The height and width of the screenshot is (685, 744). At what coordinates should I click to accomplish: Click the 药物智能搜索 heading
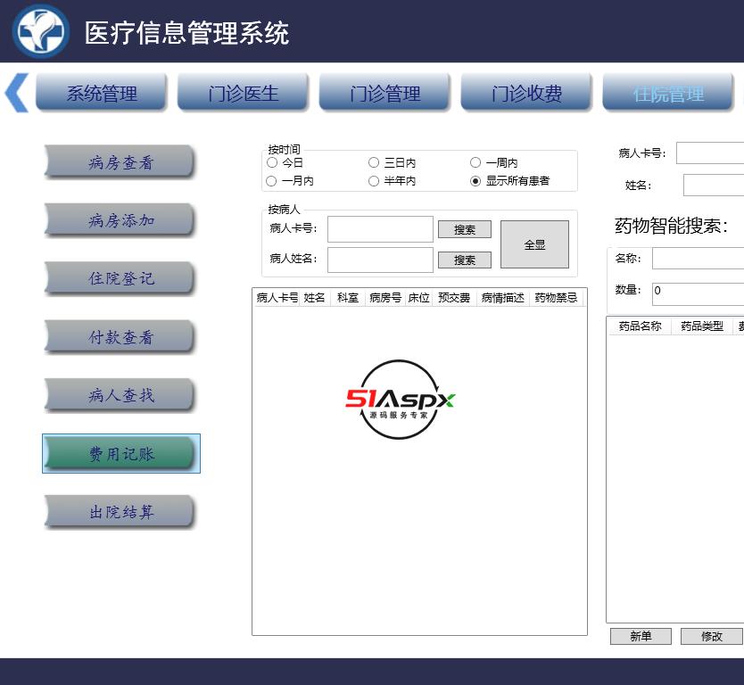point(671,226)
